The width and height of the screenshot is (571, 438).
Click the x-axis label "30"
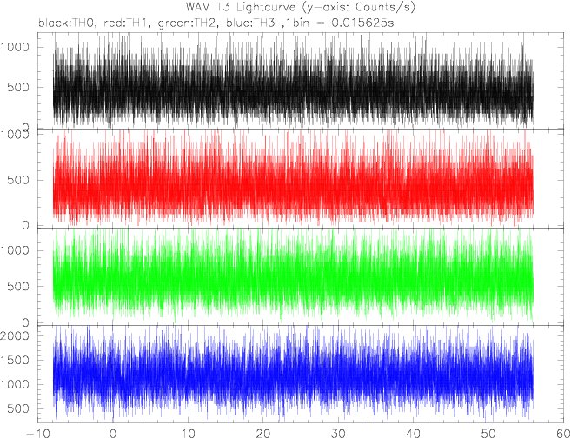tap(338, 434)
